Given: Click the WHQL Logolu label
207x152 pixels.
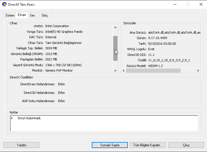Looking at the screenshot, I should (x=137, y=49).
